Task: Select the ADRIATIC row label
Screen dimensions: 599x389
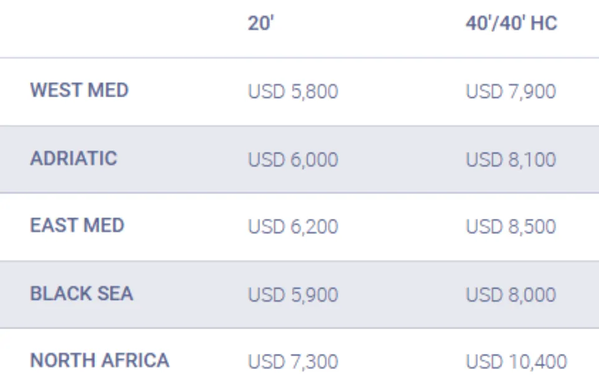Action: click(74, 158)
